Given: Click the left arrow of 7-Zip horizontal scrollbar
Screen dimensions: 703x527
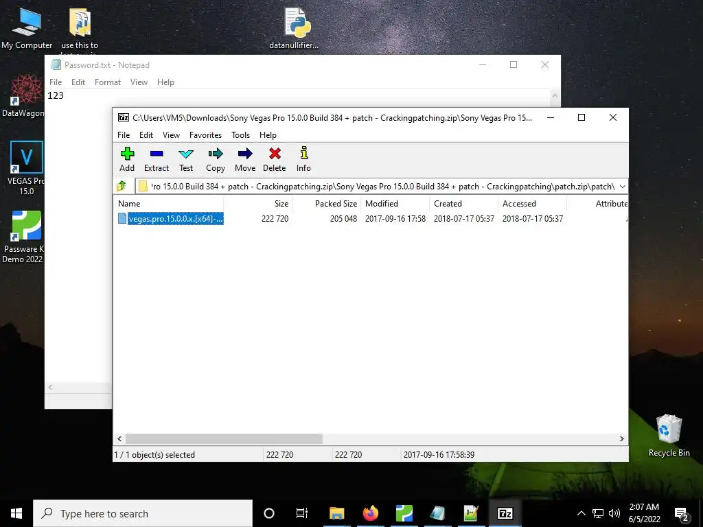Looking at the screenshot, I should tap(119, 438).
